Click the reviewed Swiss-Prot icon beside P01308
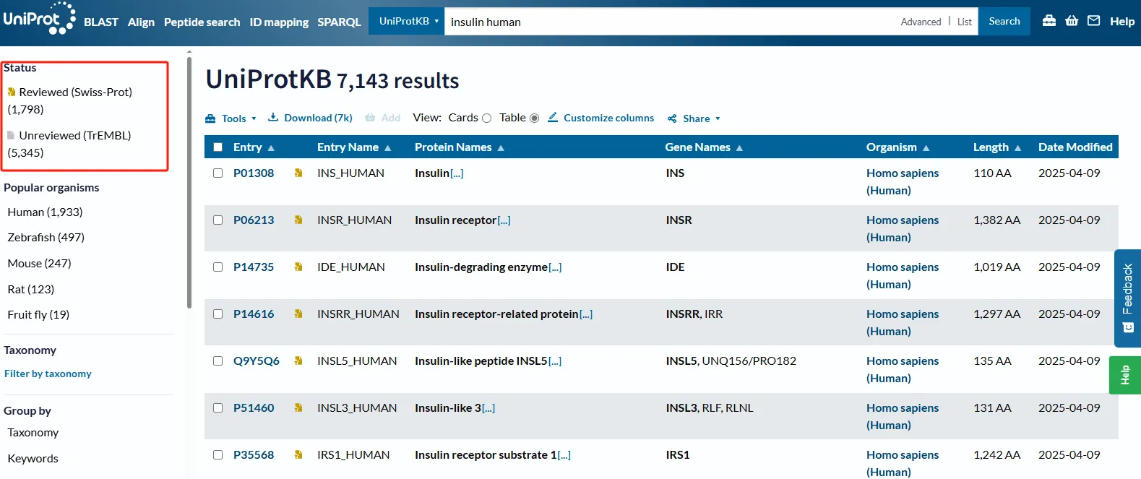1141x479 pixels. [298, 173]
